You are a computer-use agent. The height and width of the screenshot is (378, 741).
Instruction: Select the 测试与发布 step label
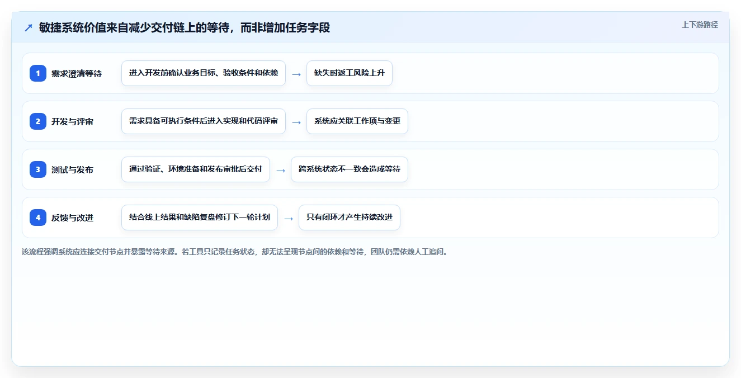72,169
